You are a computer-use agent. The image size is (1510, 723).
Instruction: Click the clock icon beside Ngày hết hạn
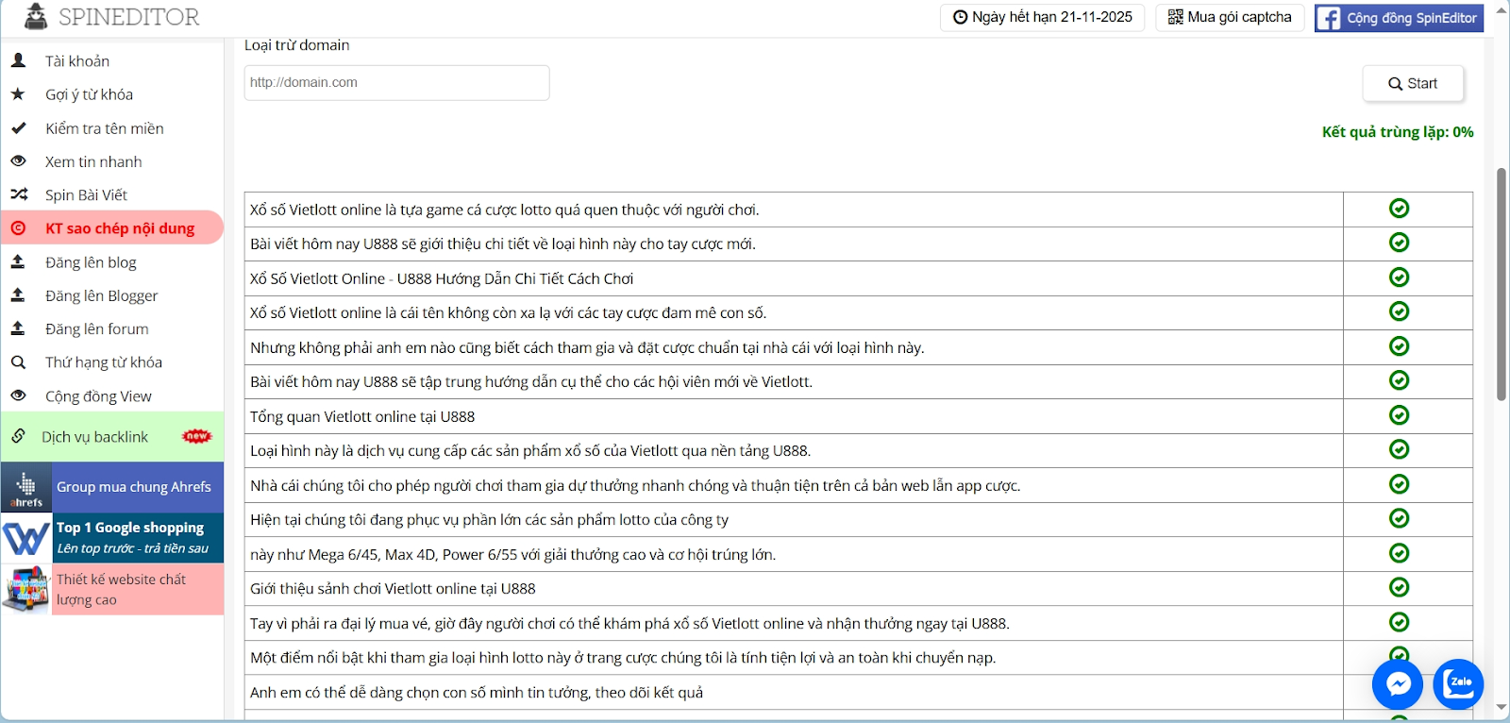tap(960, 17)
